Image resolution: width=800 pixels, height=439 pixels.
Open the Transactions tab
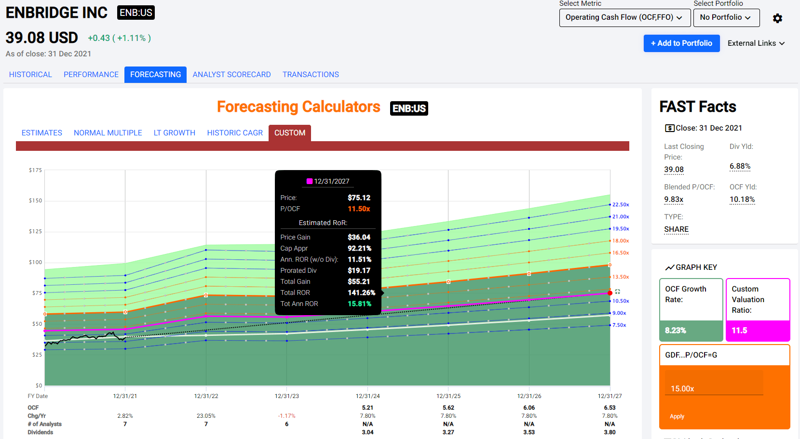pyautogui.click(x=311, y=75)
